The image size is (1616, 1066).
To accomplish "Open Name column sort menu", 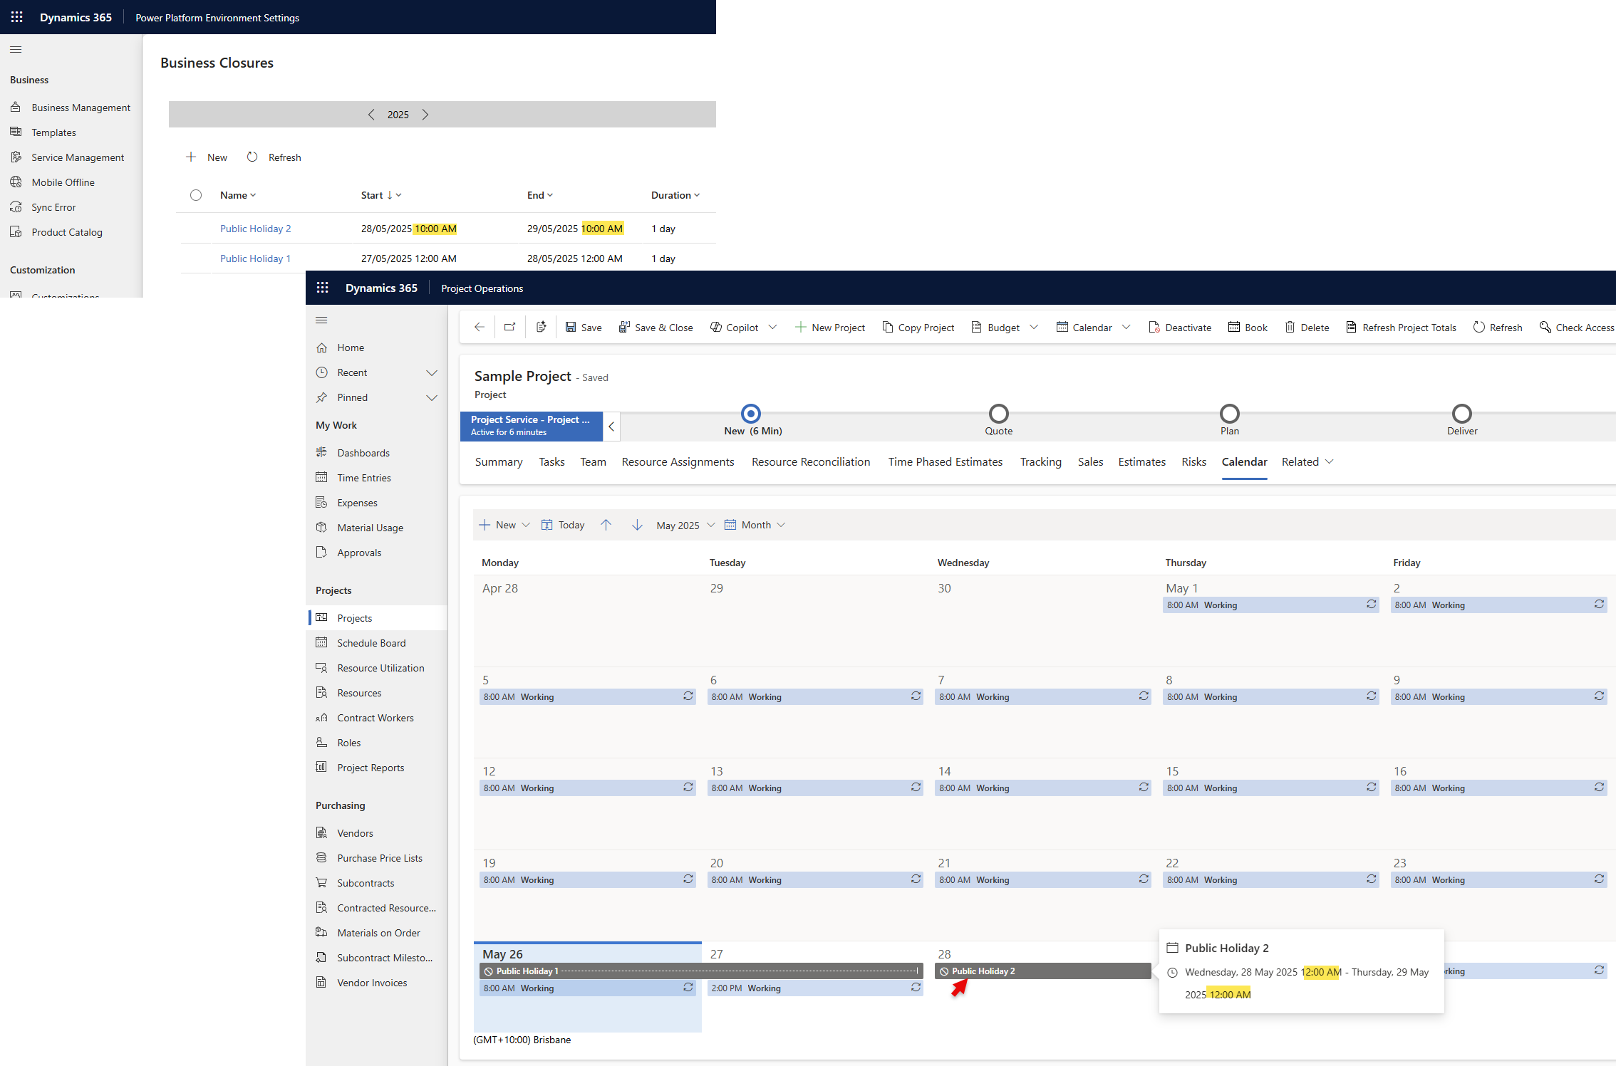I will coord(238,195).
